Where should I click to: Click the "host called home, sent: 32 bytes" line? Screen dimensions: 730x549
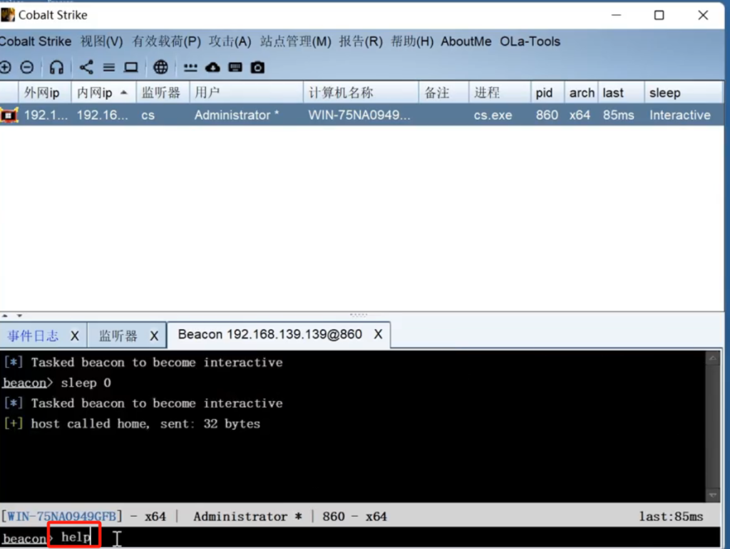pyautogui.click(x=145, y=424)
